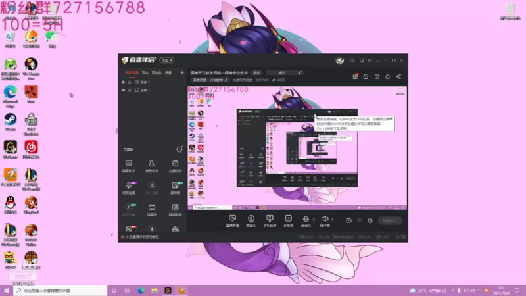The height and width of the screenshot is (296, 526).
Task: Toggle visibility of the 文本1 source
Action: (123, 82)
